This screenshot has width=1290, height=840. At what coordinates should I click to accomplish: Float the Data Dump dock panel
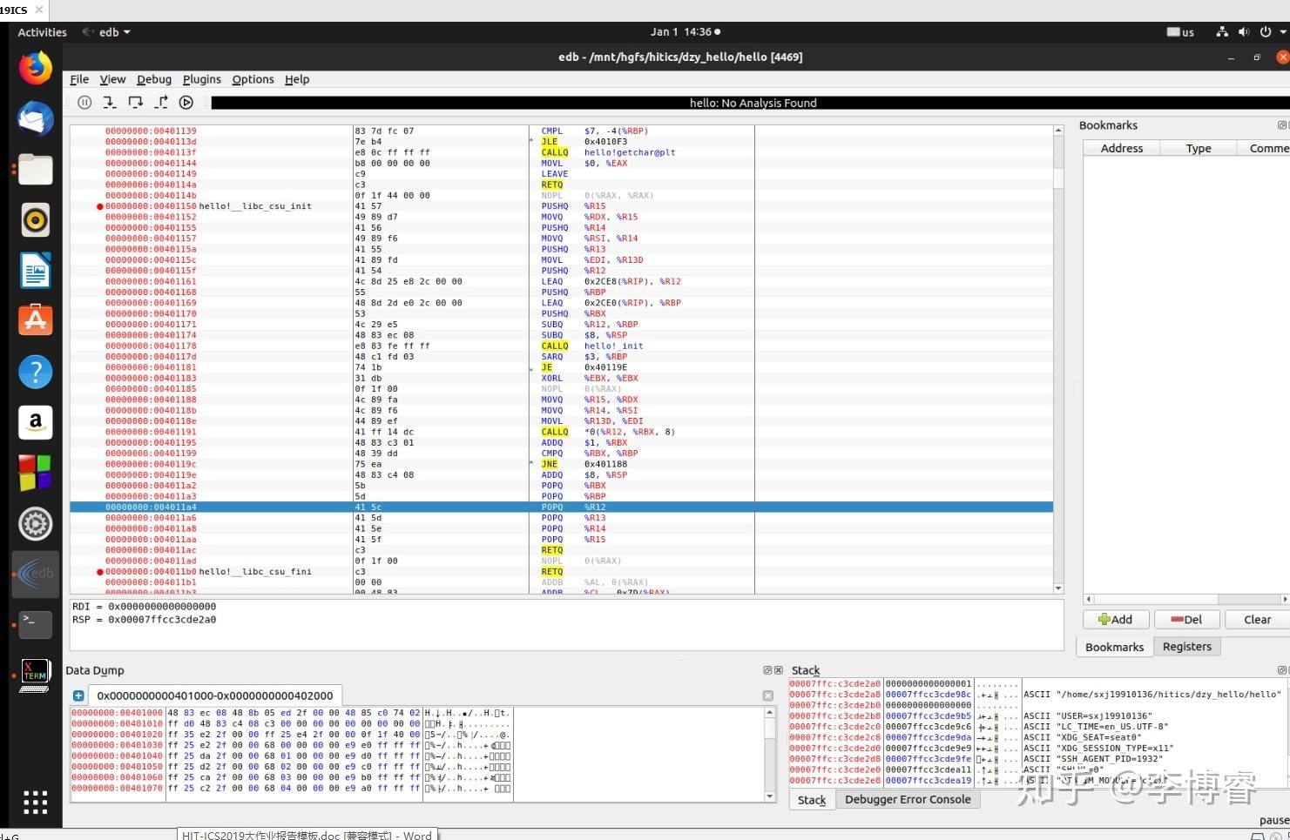[767, 670]
